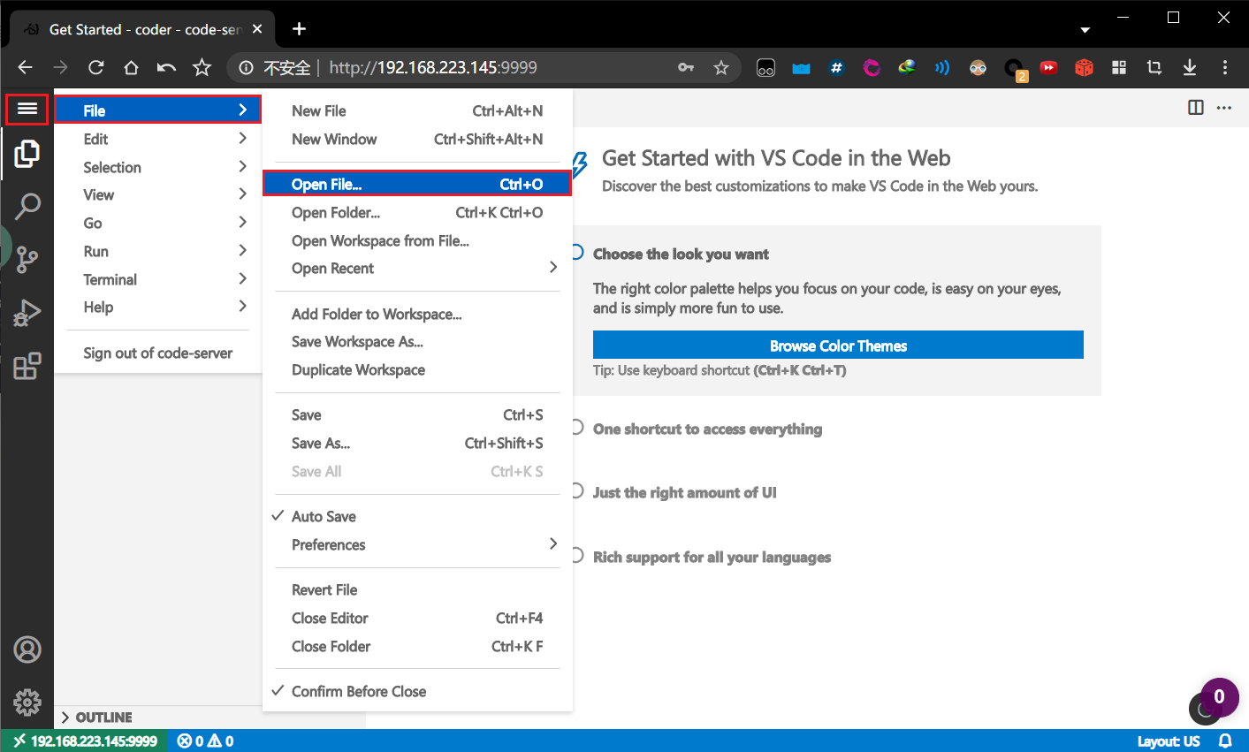Choose Open Workspace from File... entry
1249x752 pixels.
coord(417,240)
